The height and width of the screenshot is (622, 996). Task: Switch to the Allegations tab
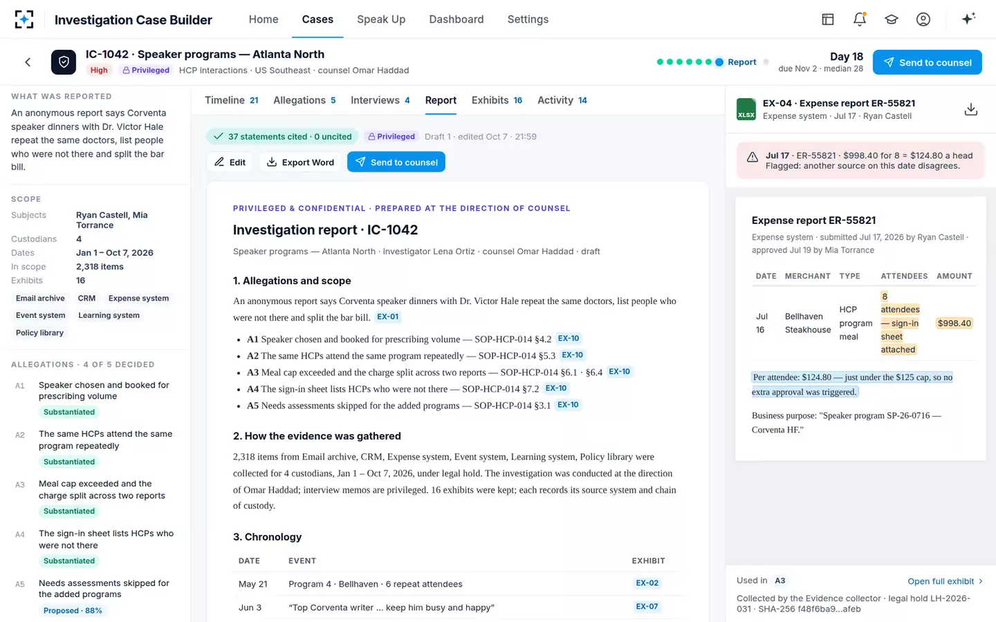[x=304, y=100]
